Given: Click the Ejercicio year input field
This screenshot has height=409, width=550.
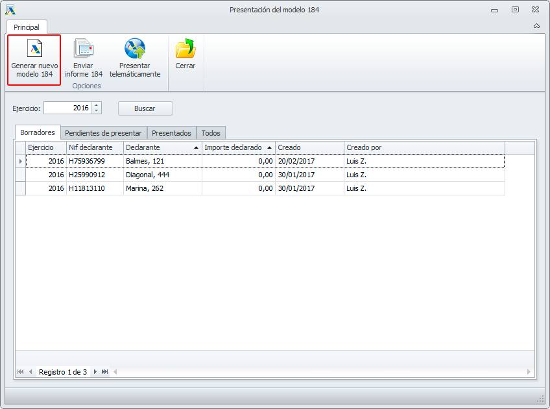Looking at the screenshot, I should tap(67, 108).
